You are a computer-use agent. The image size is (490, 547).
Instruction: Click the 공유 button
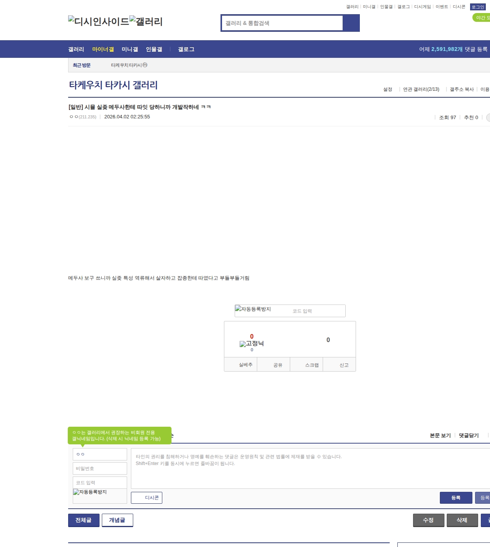click(x=274, y=365)
